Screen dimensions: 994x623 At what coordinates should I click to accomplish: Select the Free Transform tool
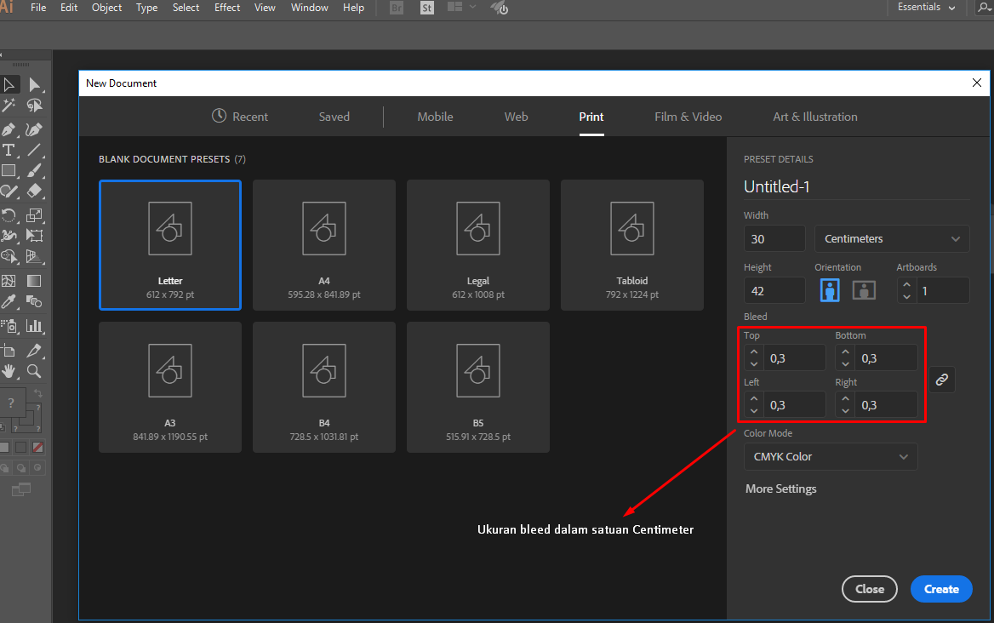[34, 236]
